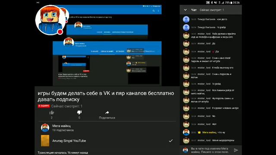The width and height of the screenshot is (276, 155).
Task: Click the СЕЙЧАС В ЭФИРЕ tab inside the video
Action: click(x=107, y=51)
